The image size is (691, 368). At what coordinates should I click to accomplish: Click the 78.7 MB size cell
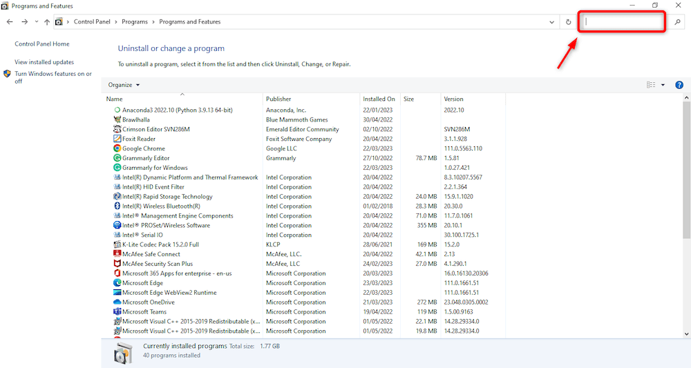pos(426,158)
